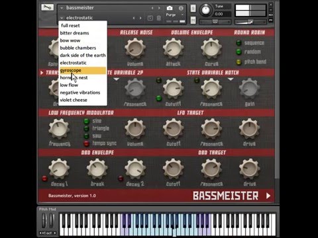Image resolution: width=318 pixels, height=238 pixels.
Task: Load next snapshot arrow beside electrostatic
Action: click(140, 18)
